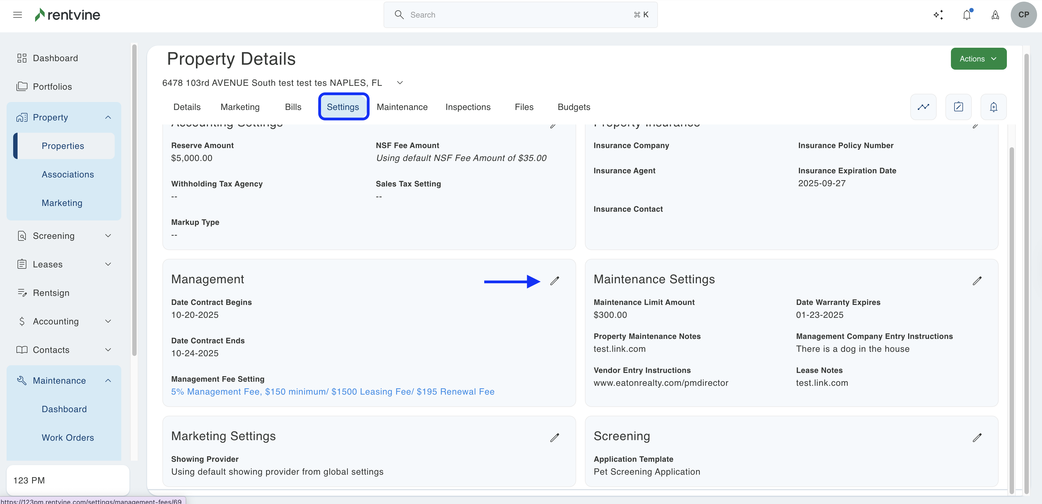Edit Maintenance Settings via pencil icon
Screen dimensions: 1042x504
[977, 281]
